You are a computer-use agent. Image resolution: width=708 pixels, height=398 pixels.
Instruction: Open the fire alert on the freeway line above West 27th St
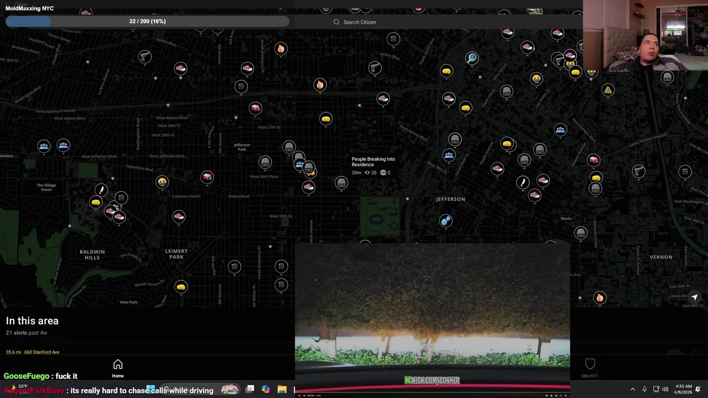pyautogui.click(x=320, y=85)
